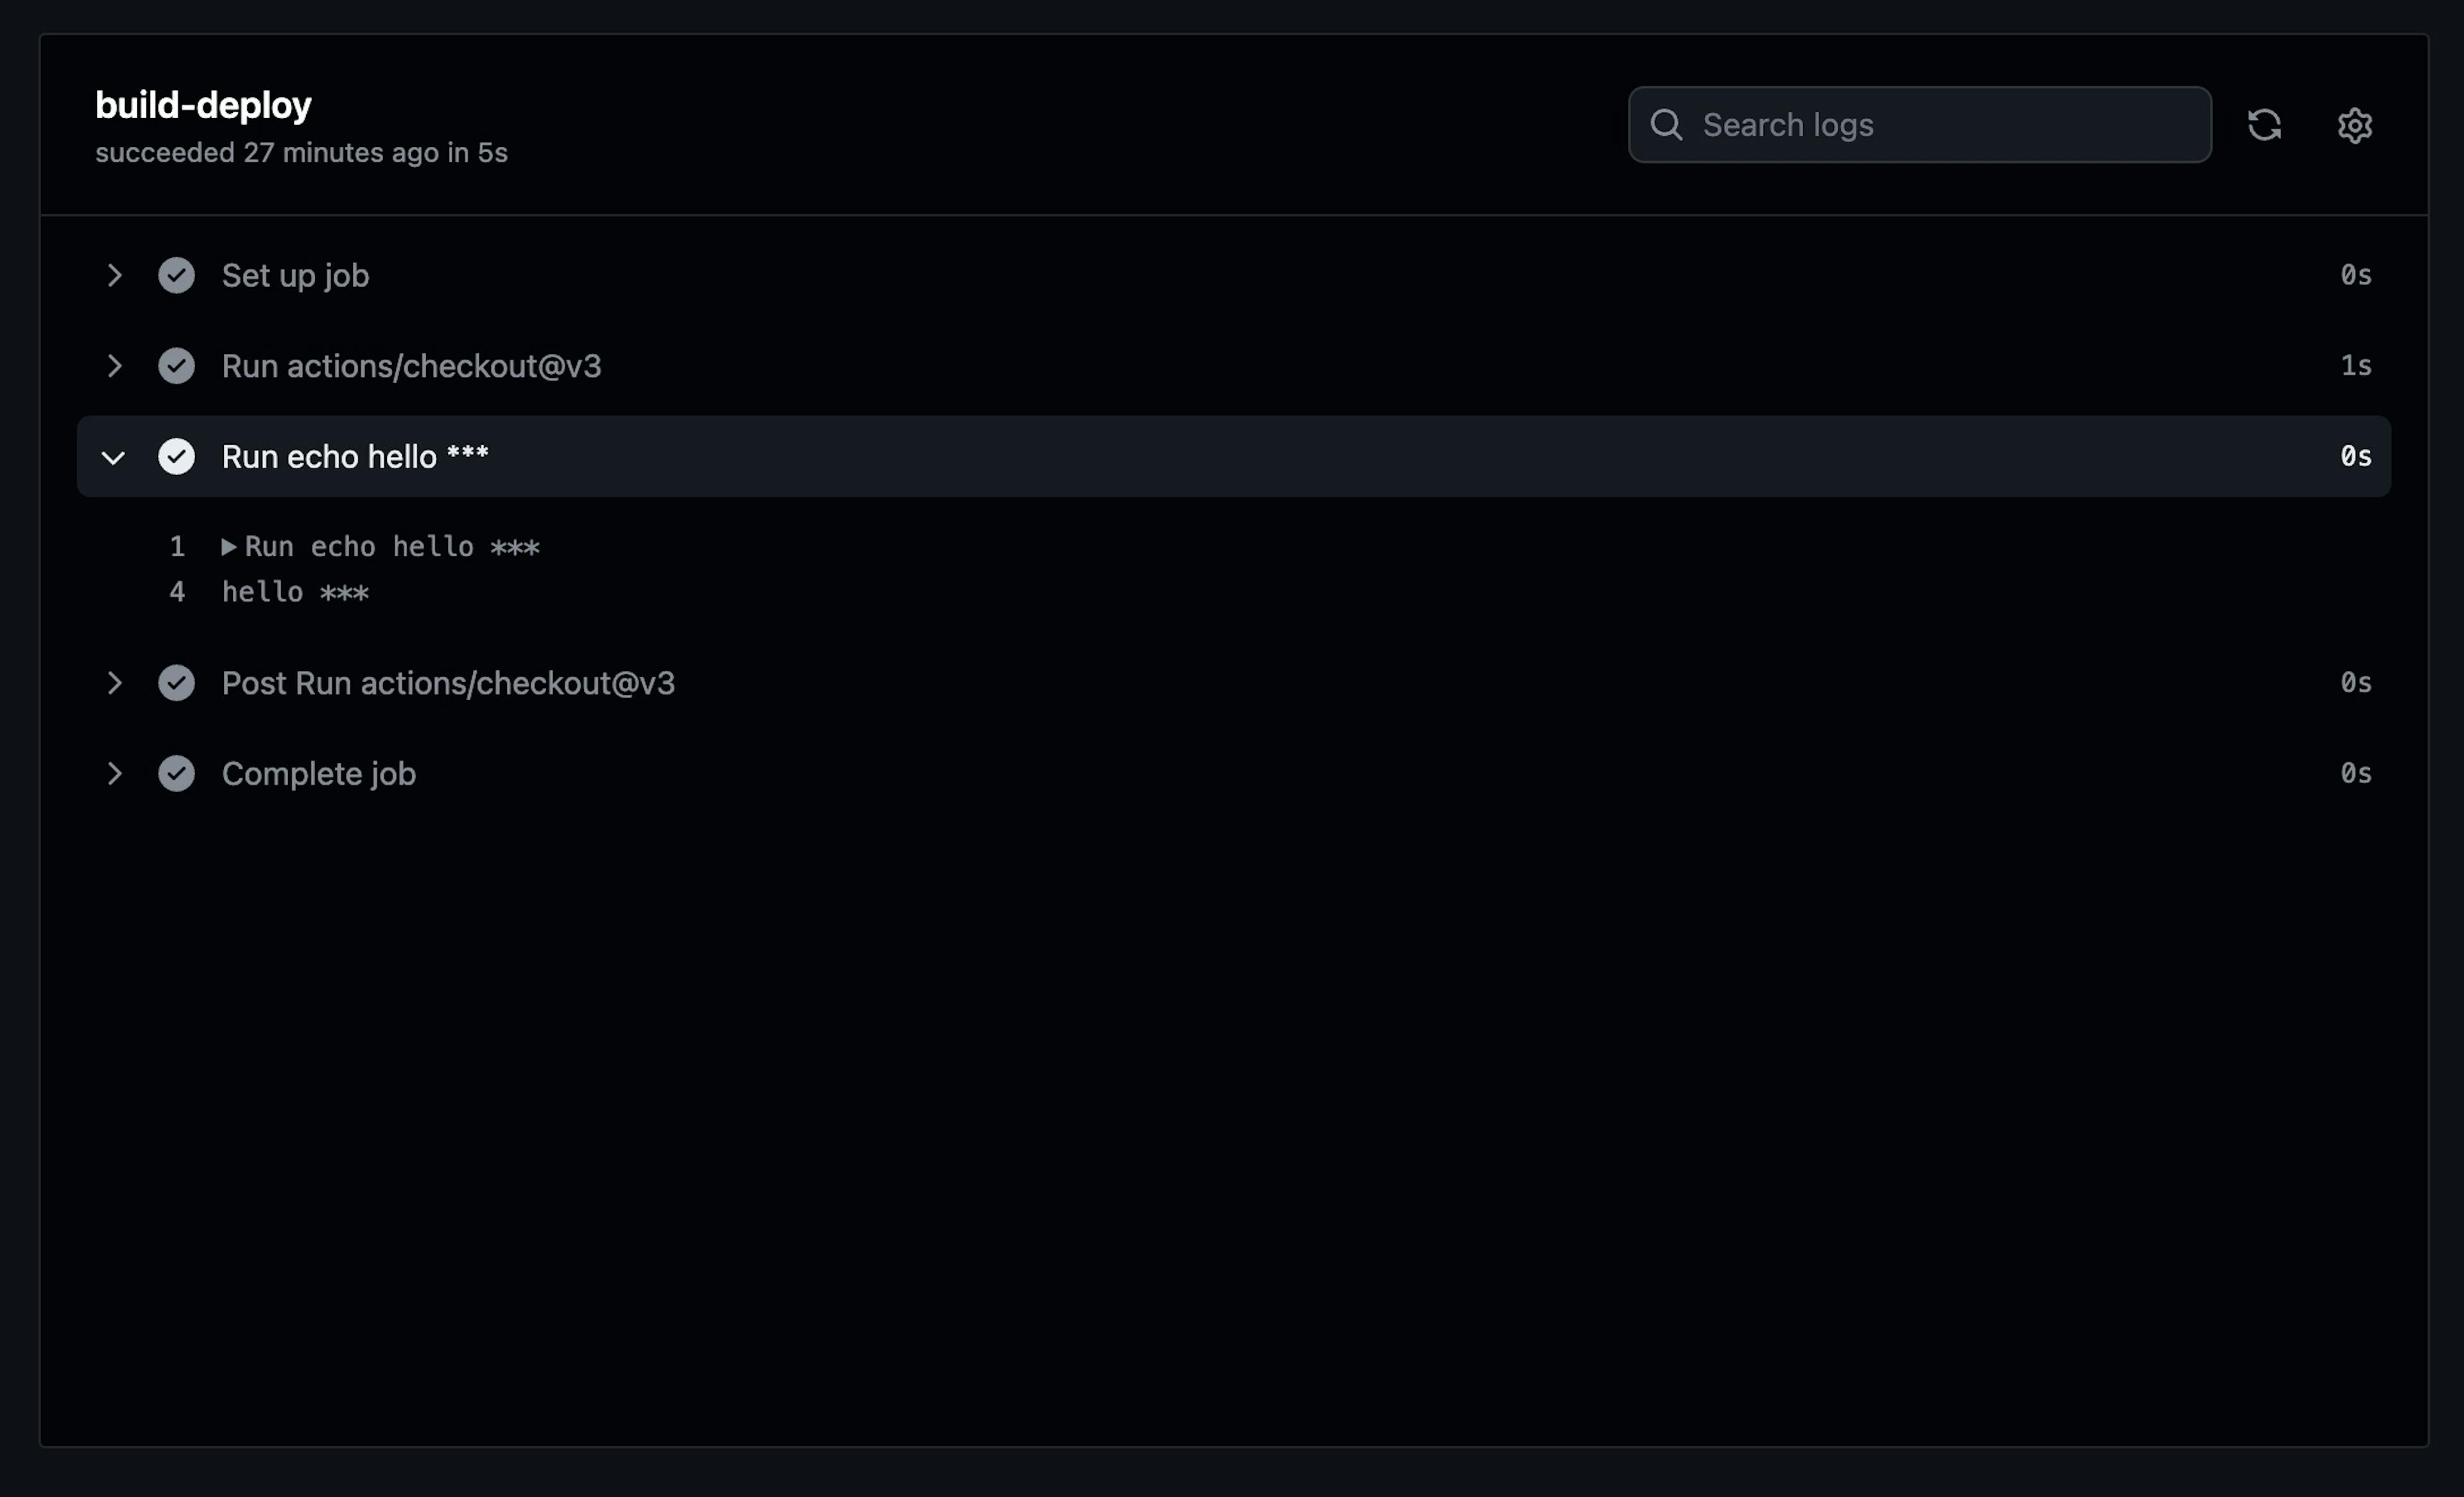Click the checkmark beside Post Run actions/checkout@v3

(x=176, y=683)
